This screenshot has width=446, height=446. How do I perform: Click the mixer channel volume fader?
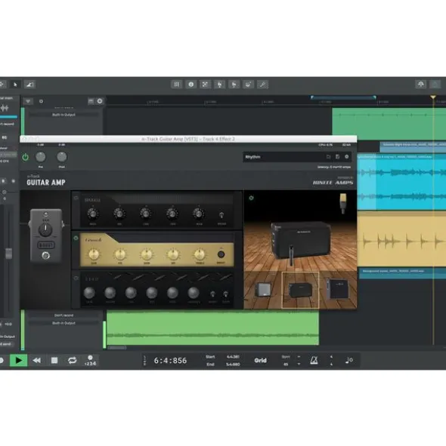(x=8, y=253)
